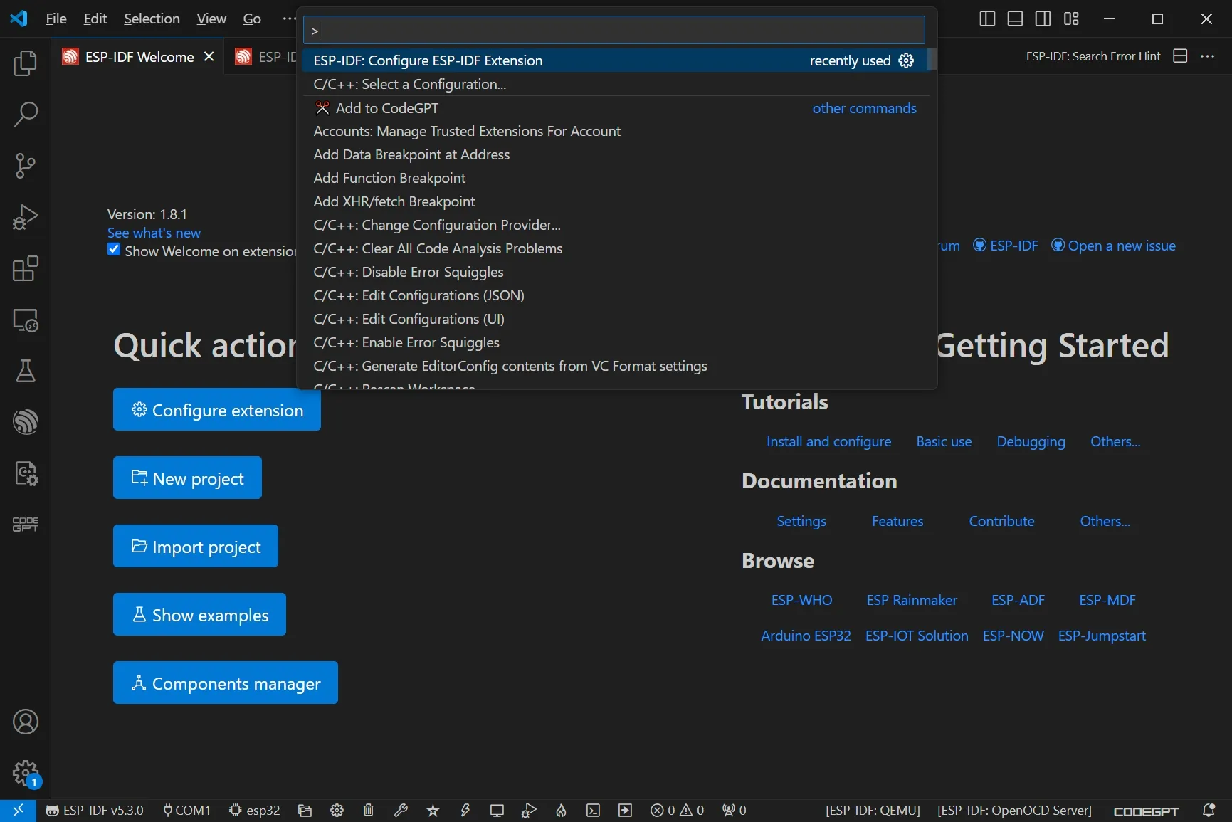Toggle the primary side bar layout button
The height and width of the screenshot is (822, 1232).
tap(986, 19)
